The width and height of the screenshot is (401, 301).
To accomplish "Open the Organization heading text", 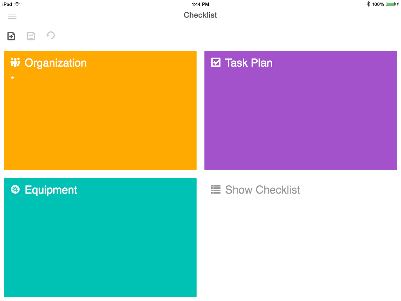I will pos(56,63).
